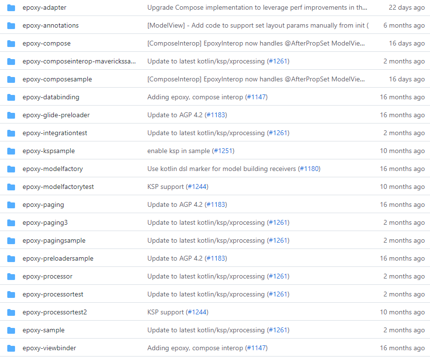The width and height of the screenshot is (430, 357).
Task: Click folder icon beside epoxy-processortest2
Action: click(11, 312)
